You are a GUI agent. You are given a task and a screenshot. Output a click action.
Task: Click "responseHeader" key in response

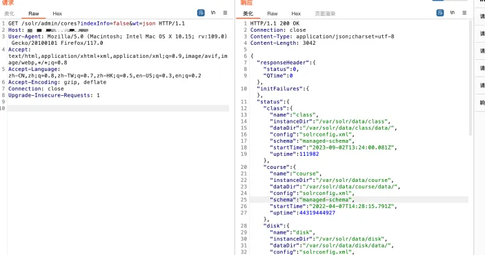click(x=283, y=63)
